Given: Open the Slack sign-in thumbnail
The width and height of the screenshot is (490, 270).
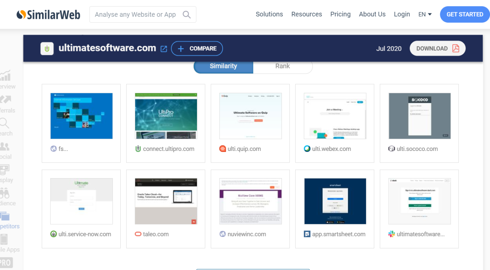Looking at the screenshot, I should [420, 201].
